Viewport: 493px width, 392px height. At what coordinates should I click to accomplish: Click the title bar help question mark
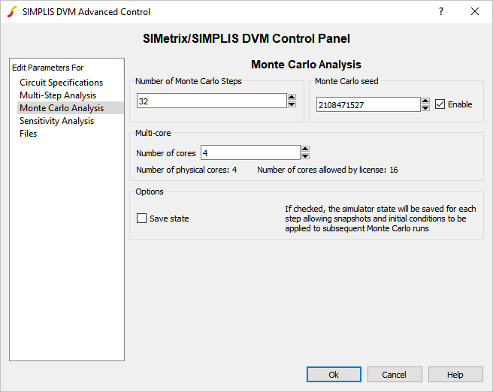(441, 11)
